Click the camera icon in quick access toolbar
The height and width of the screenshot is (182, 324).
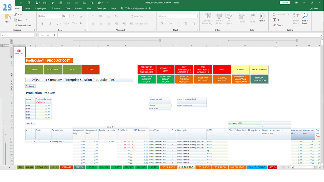pos(68,3)
